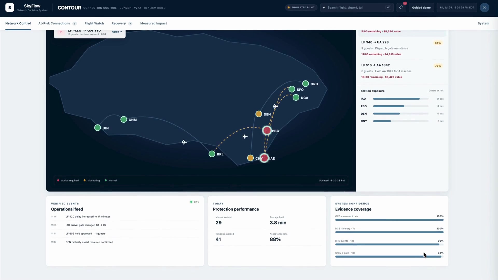This screenshot has height=280, width=498.
Task: Select the DCA airport node
Action: point(296,97)
